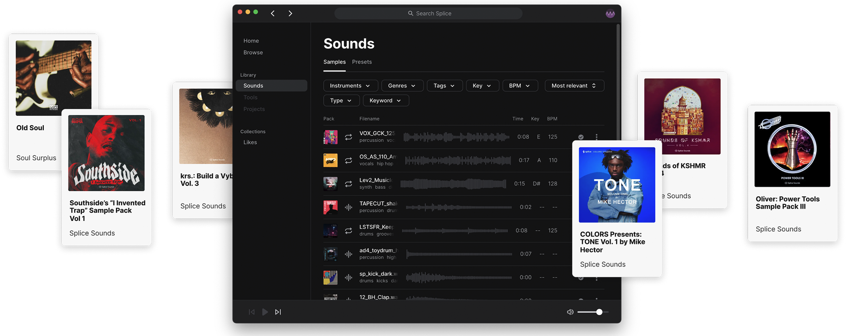The image size is (846, 336).
Task: Expand the Tags filter dropdown
Action: click(x=444, y=85)
